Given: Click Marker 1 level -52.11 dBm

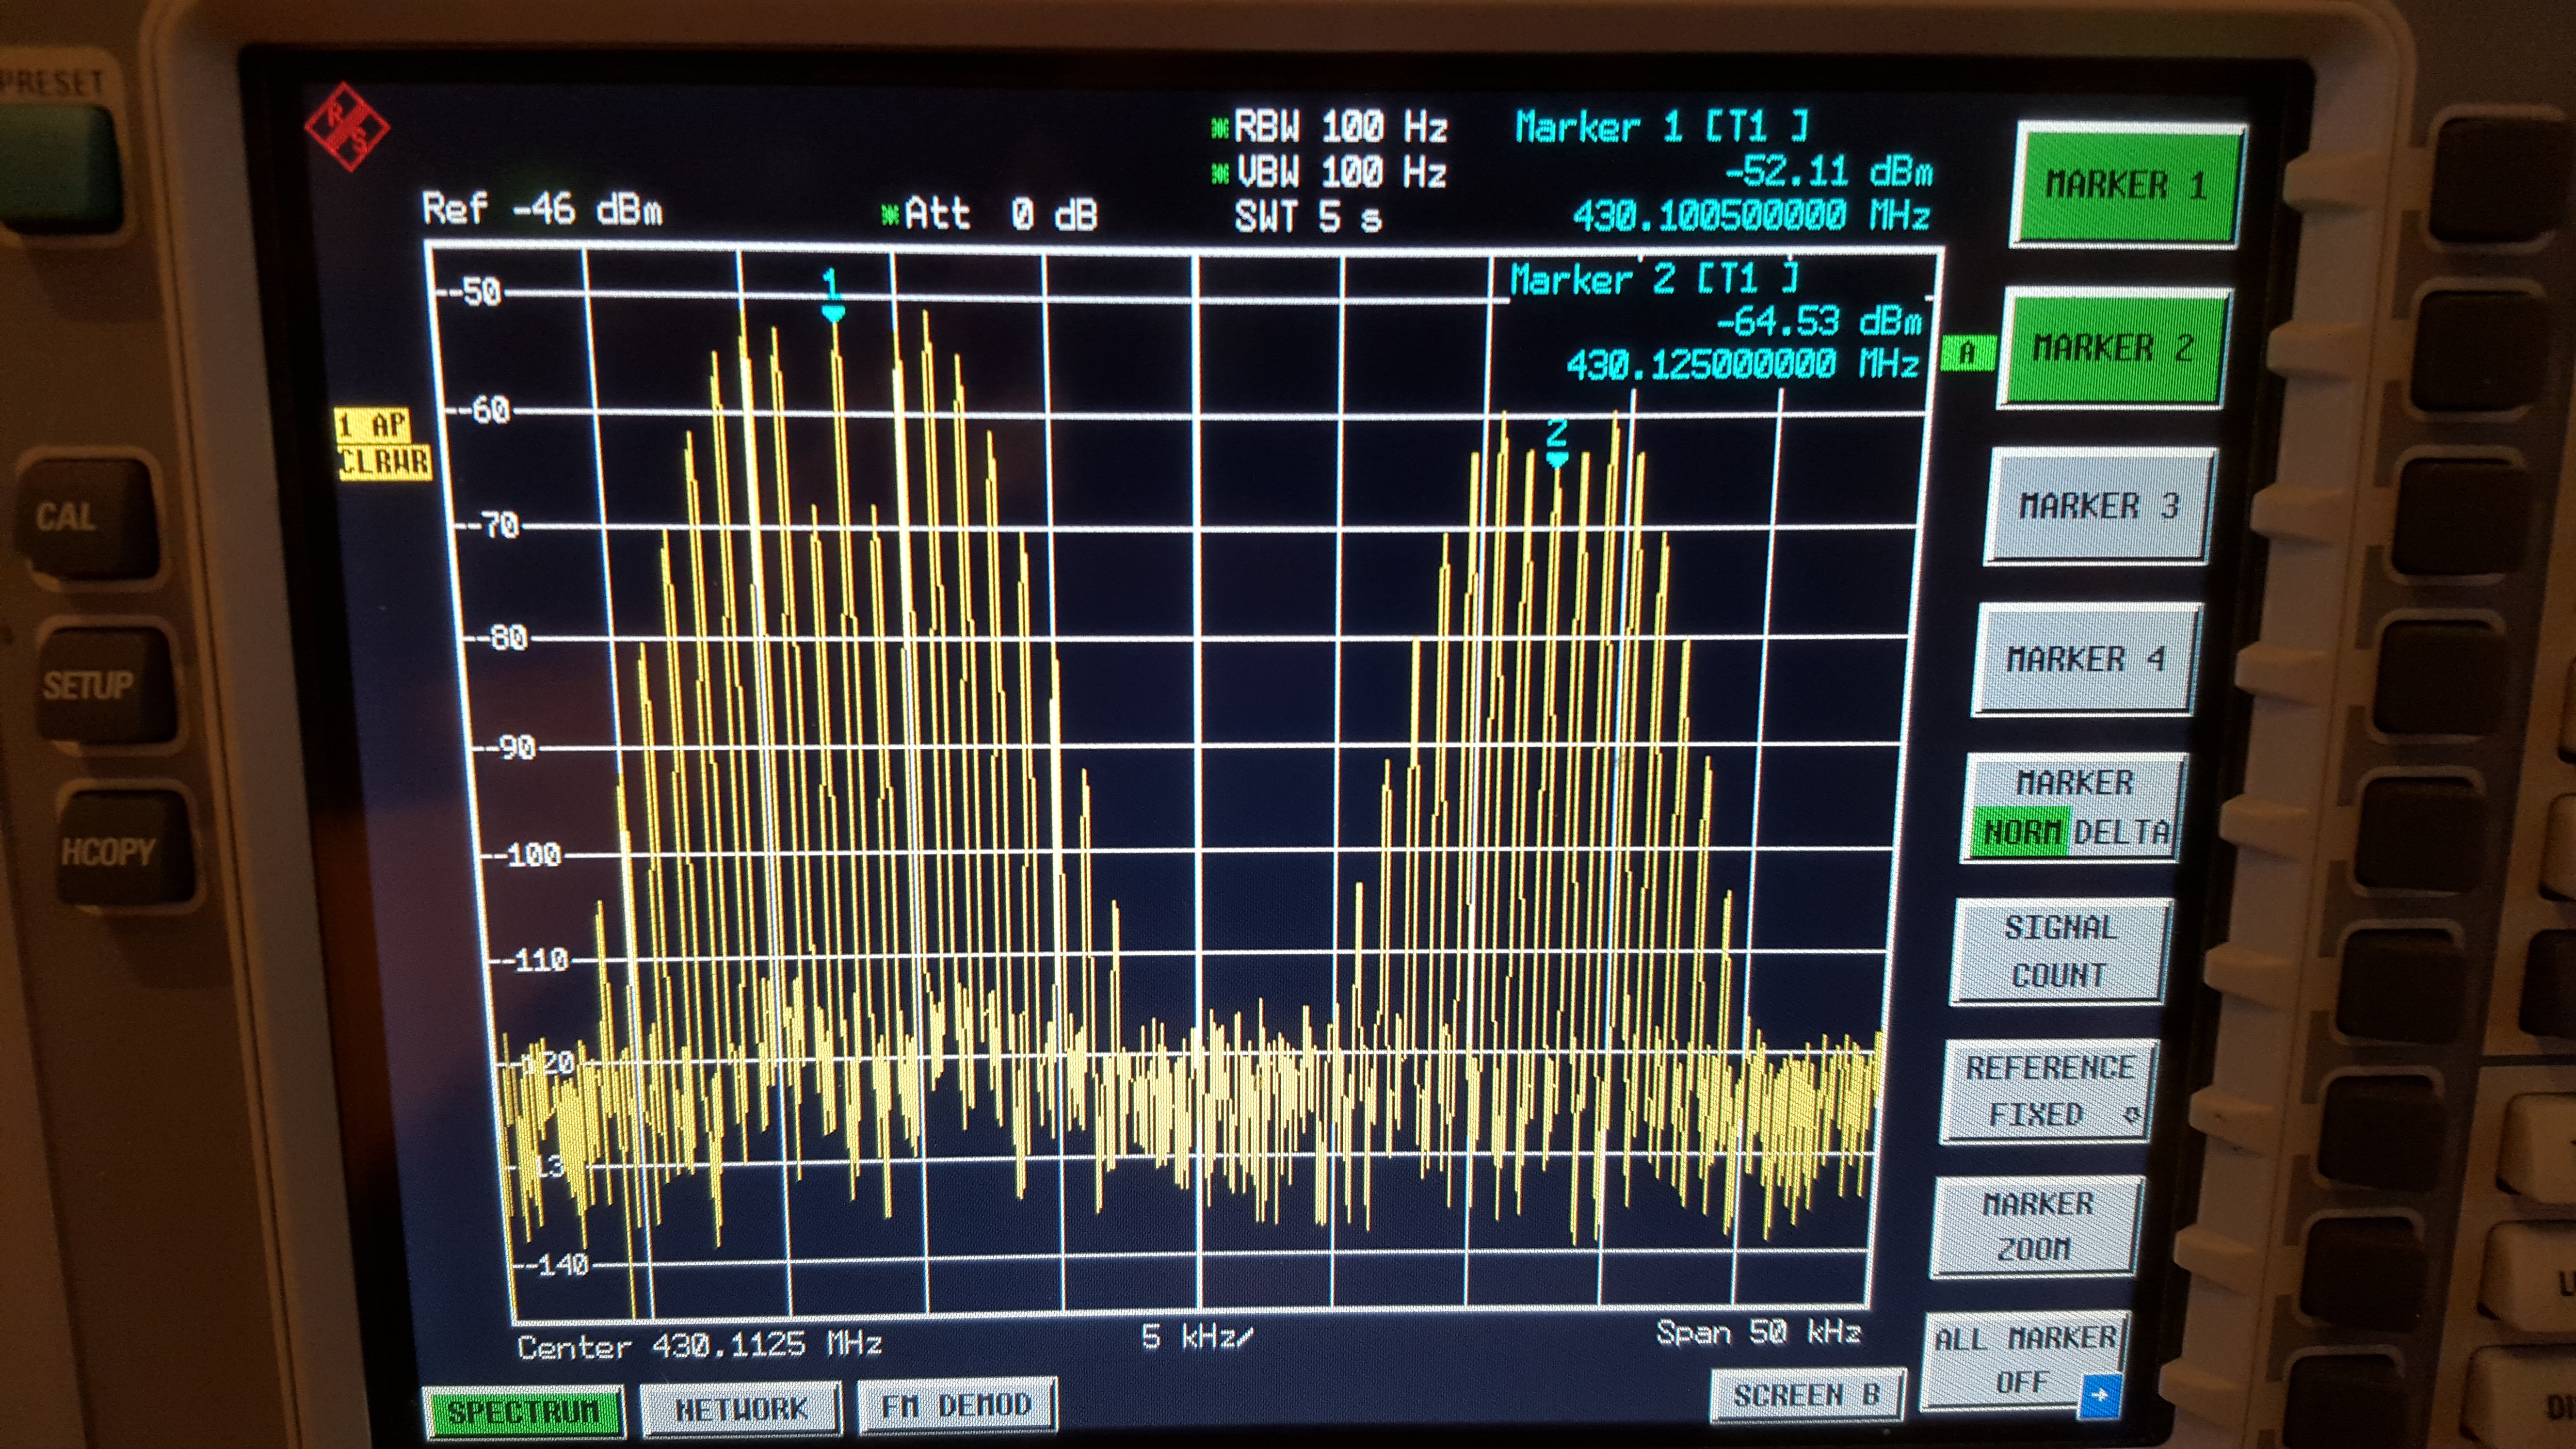Looking at the screenshot, I should pyautogui.click(x=1828, y=172).
